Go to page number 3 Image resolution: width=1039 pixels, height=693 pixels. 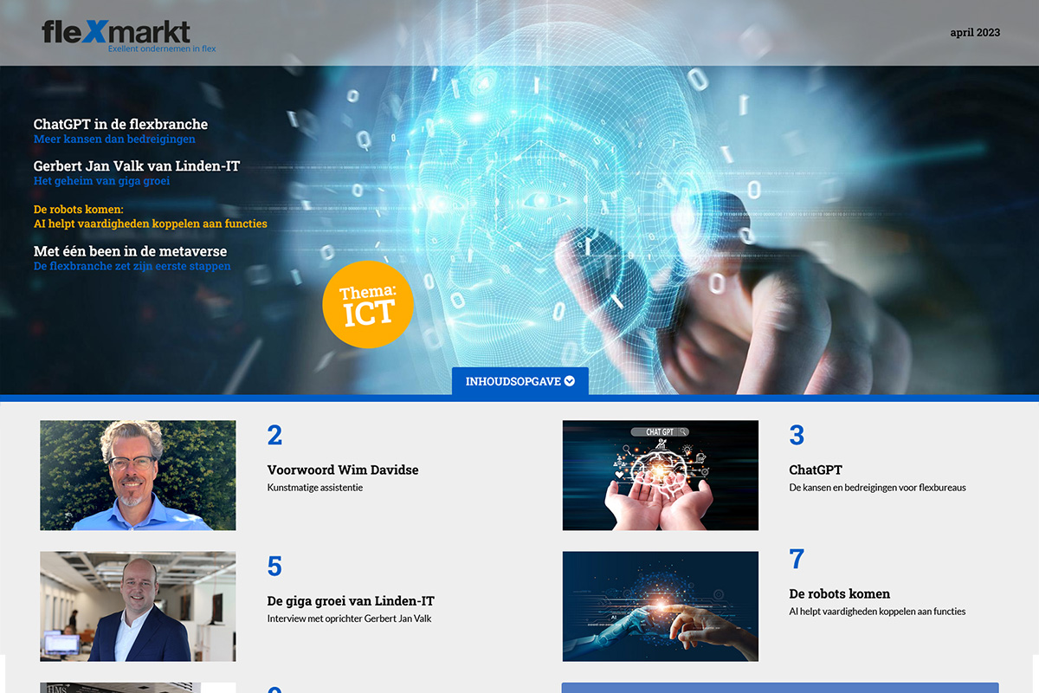tap(797, 436)
